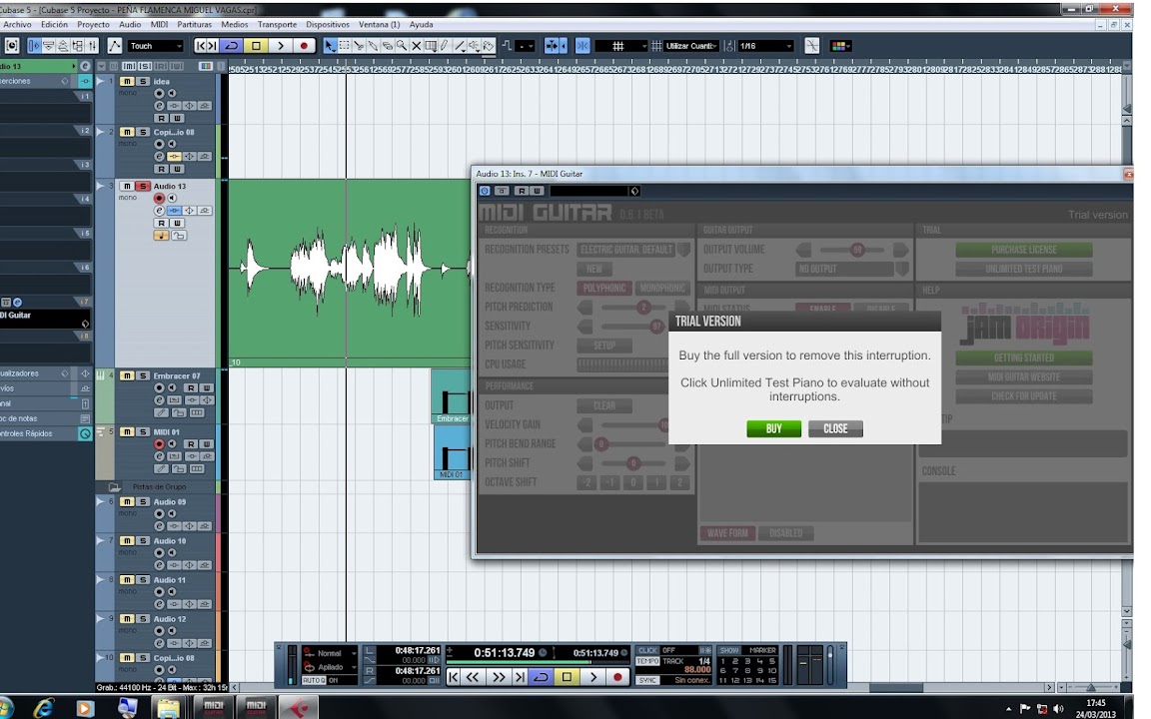Adjust the Pitch Shift slider knob
This screenshot has height=719, width=1151.
tap(632, 463)
